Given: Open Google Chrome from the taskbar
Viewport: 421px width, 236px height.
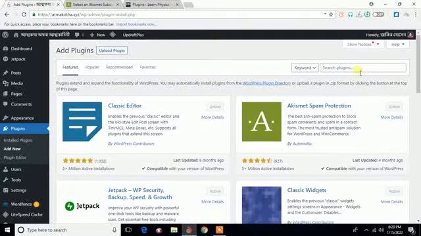Looking at the screenshot, I should [204, 230].
